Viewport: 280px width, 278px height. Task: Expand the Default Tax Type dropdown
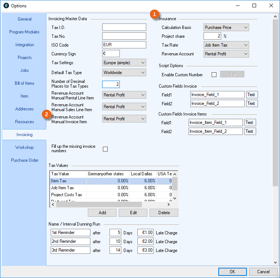124,73
